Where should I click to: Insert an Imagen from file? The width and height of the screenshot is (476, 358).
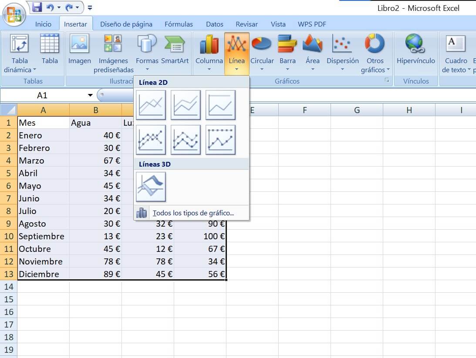[80, 49]
